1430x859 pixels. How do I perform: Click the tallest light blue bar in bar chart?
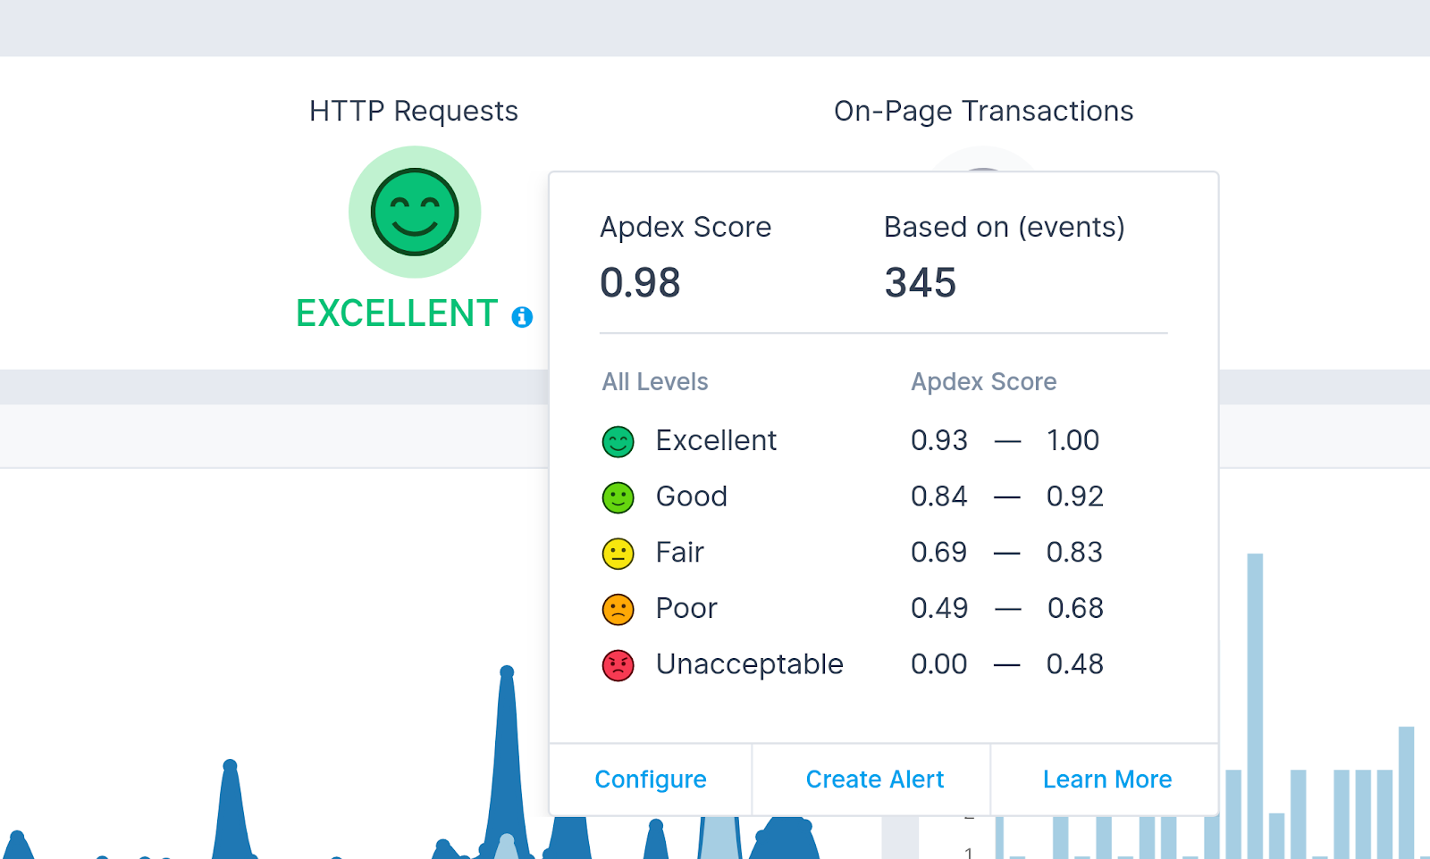[1255, 706]
